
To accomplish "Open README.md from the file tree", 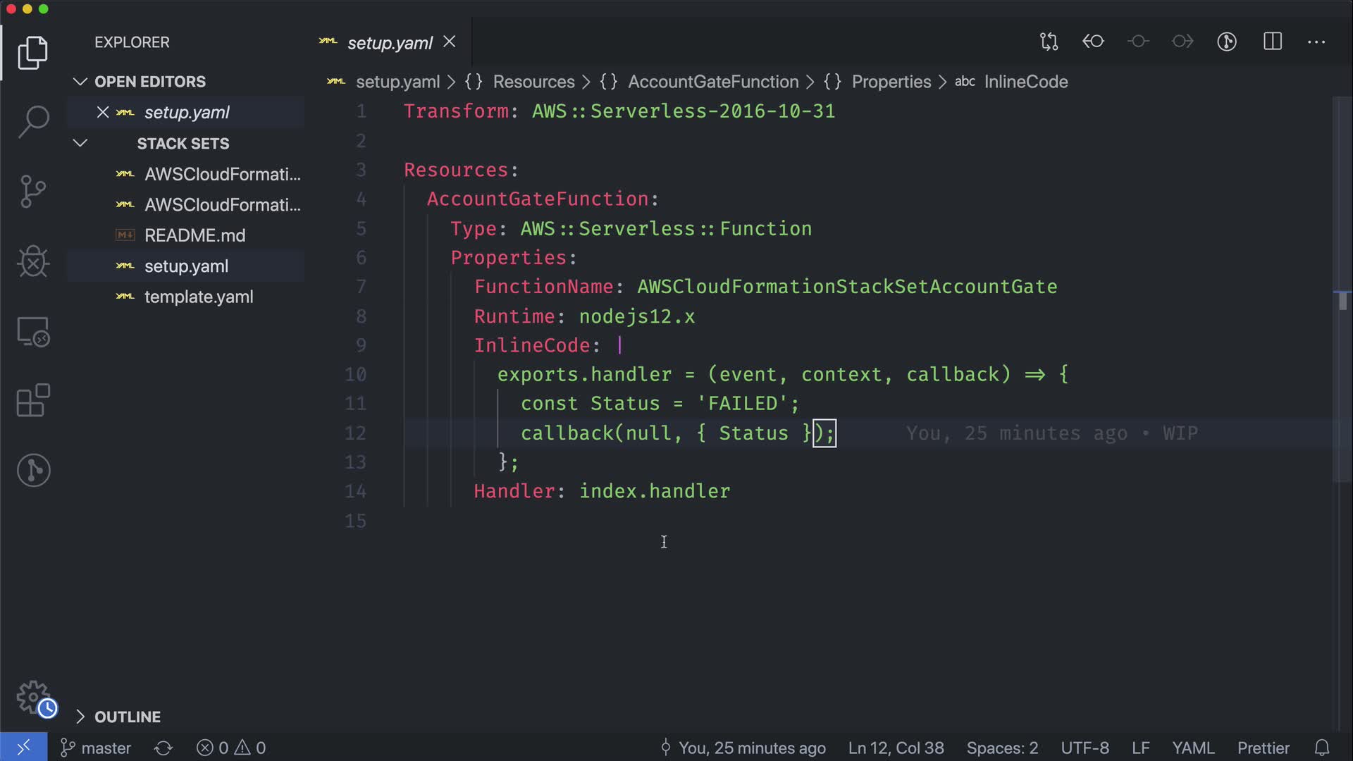I will (x=194, y=235).
